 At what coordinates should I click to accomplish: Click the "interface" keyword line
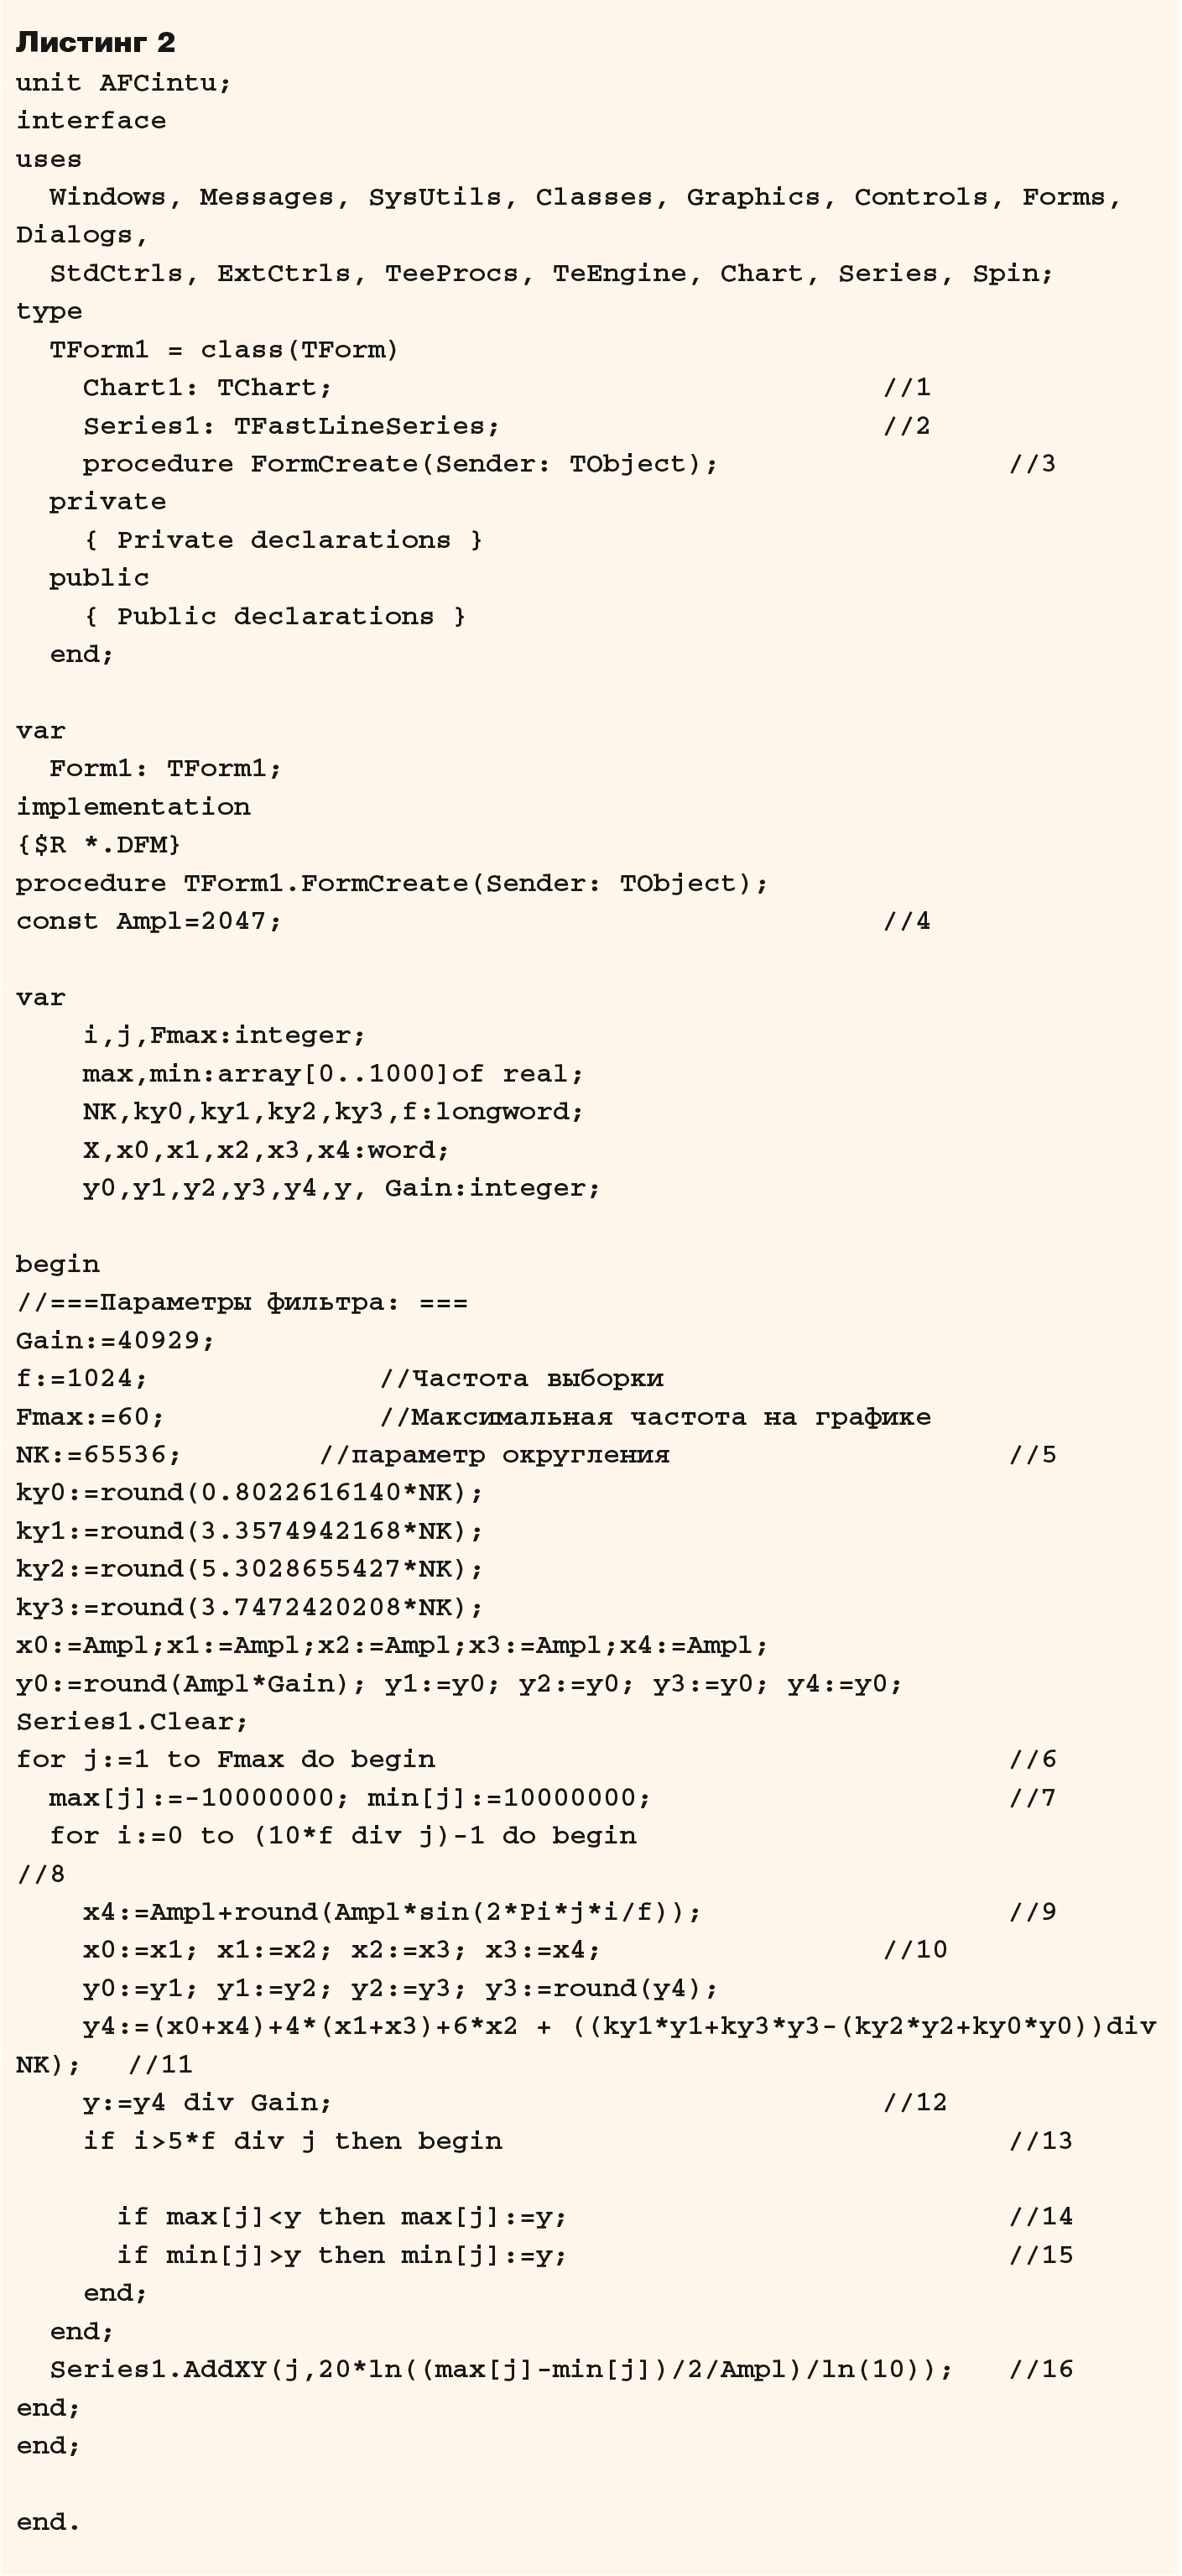[x=91, y=121]
